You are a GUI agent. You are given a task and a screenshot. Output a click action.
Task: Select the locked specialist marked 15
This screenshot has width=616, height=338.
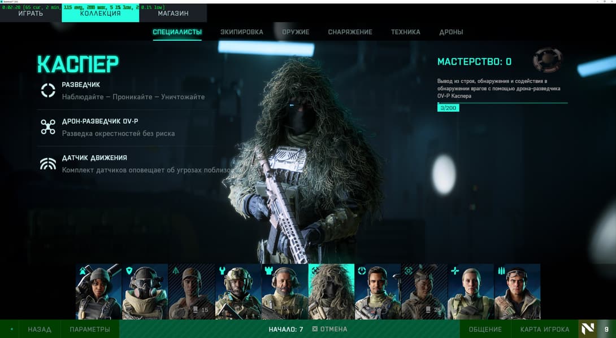point(192,291)
